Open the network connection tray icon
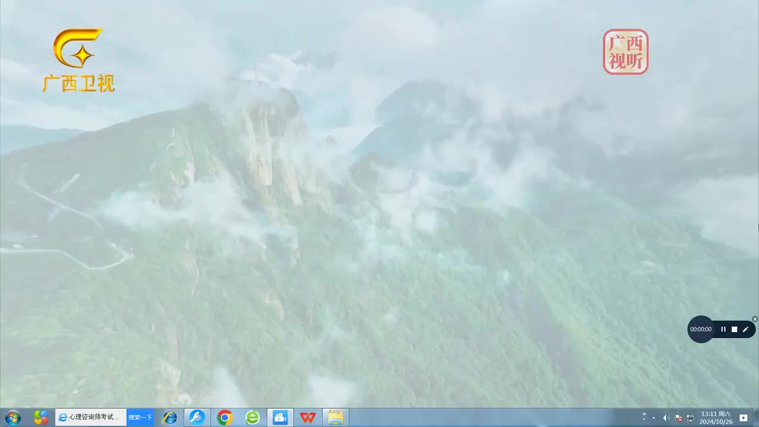The height and width of the screenshot is (427, 759). click(x=690, y=418)
